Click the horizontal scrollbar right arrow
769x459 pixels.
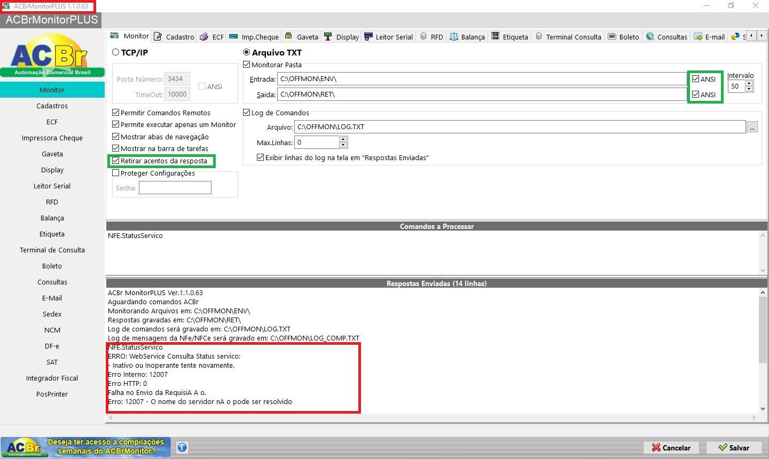click(754, 417)
